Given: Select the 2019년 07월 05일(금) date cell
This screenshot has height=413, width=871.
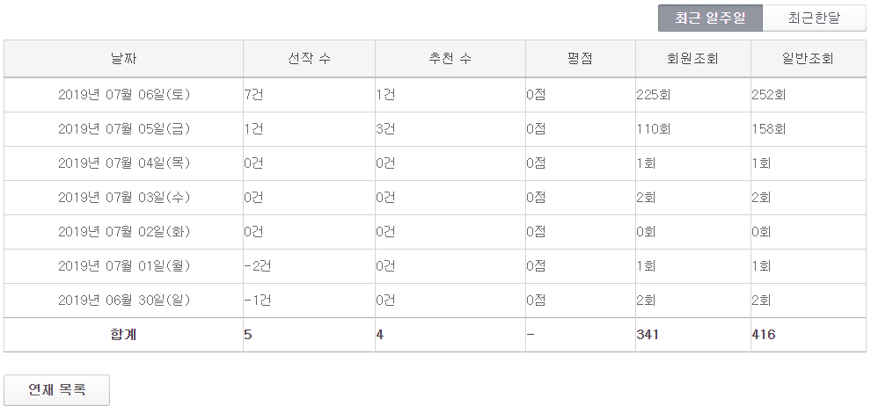Looking at the screenshot, I should click(124, 129).
